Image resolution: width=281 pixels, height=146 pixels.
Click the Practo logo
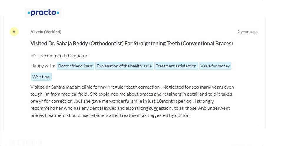point(43,13)
